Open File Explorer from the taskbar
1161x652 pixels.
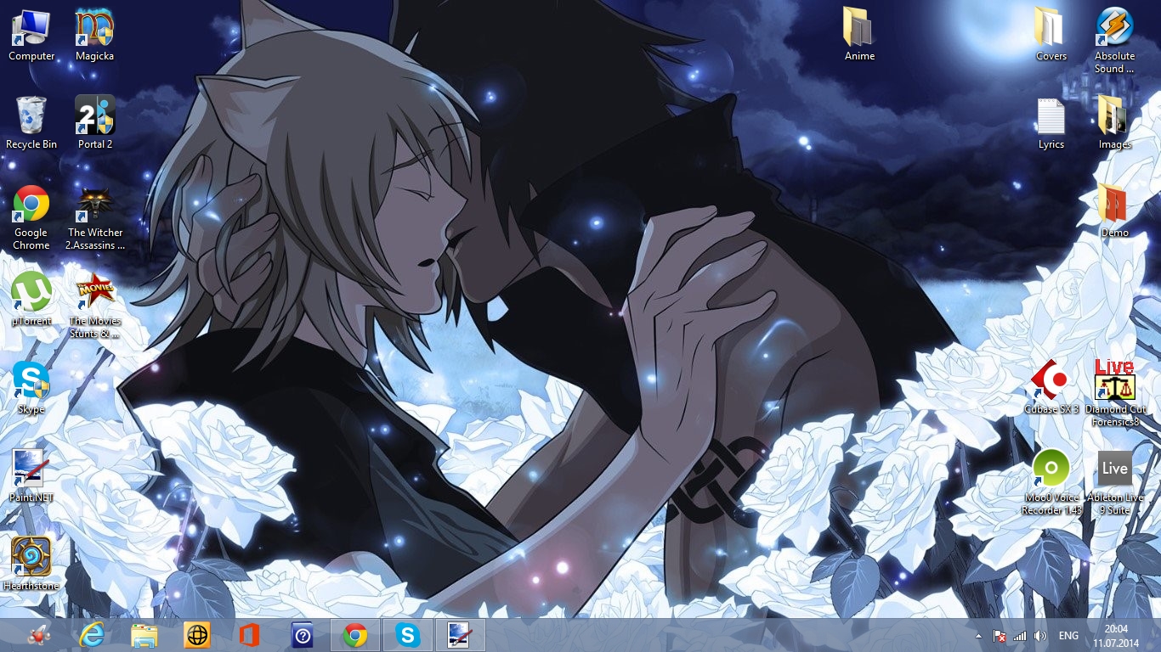click(x=144, y=635)
